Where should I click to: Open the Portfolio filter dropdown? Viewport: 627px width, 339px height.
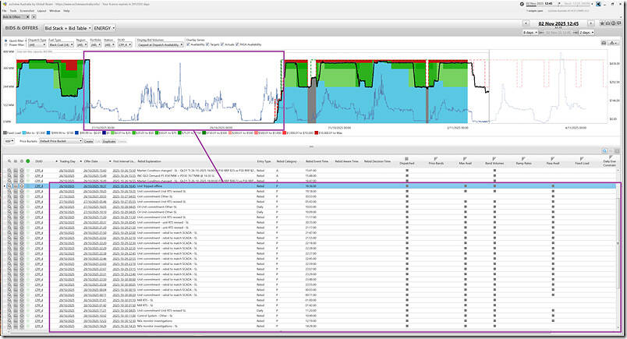[x=96, y=44]
